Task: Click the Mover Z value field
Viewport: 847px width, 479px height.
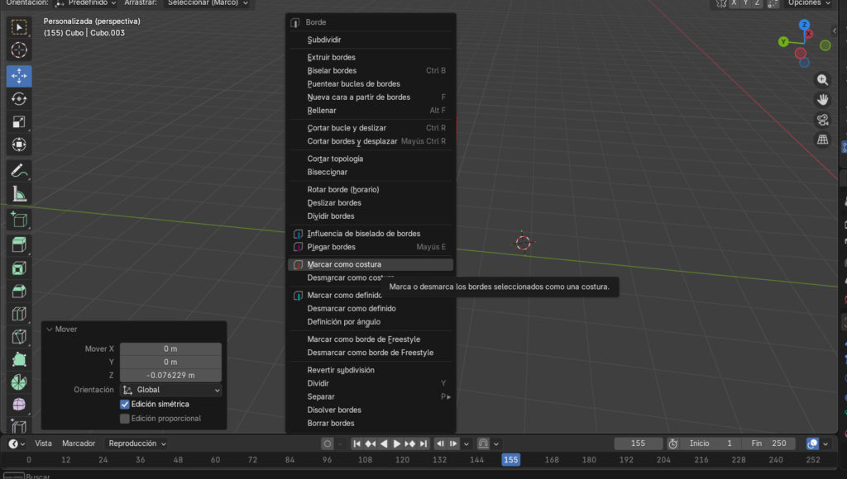Action: pos(170,375)
